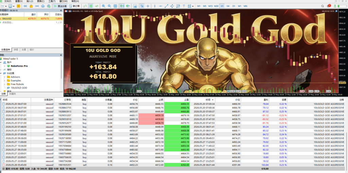Screen dimensions: 348x173
Task: Switch chart to bar chart type
Action: pyautogui.click(x=85, y=6)
